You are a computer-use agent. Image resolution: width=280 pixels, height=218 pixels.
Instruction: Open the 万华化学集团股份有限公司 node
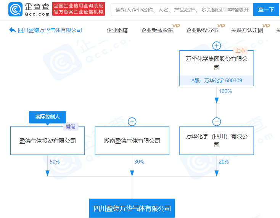click(217, 63)
